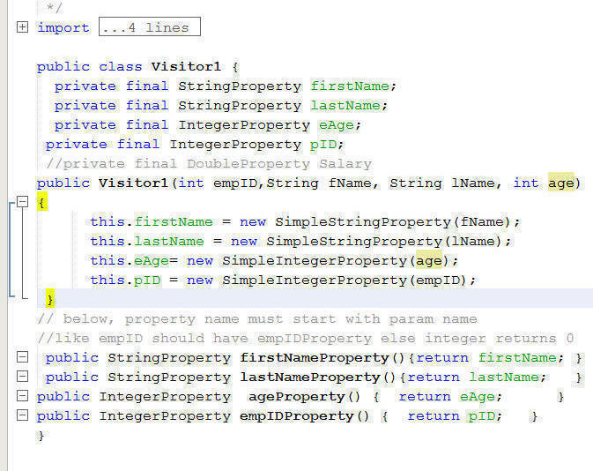Click the lName constructor parameter
The height and width of the screenshot is (471, 593).
(x=473, y=183)
